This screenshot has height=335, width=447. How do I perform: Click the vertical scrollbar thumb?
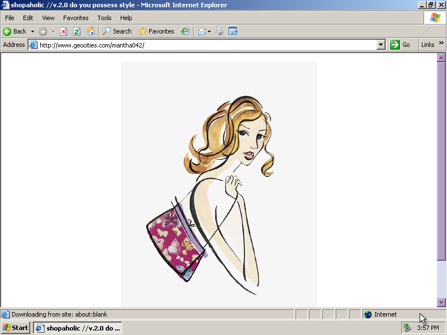441,161
